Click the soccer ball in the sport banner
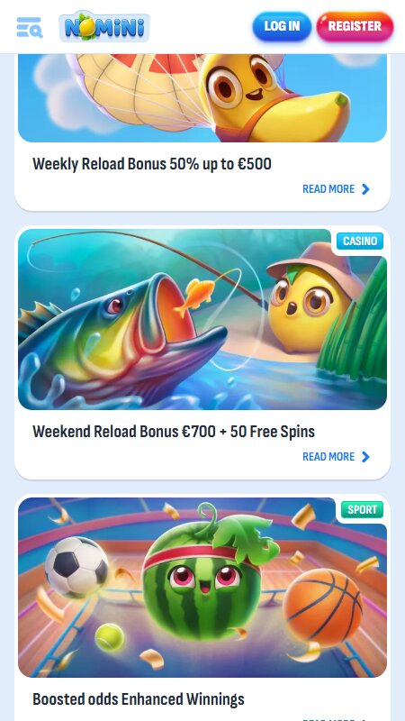The width and height of the screenshot is (405, 721). 76,567
